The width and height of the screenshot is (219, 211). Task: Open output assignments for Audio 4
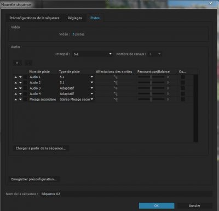pos(116,94)
